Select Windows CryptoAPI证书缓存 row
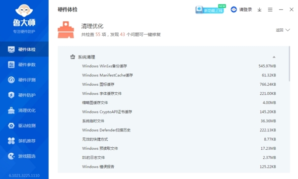This screenshot has width=298, height=179. [x=179, y=112]
